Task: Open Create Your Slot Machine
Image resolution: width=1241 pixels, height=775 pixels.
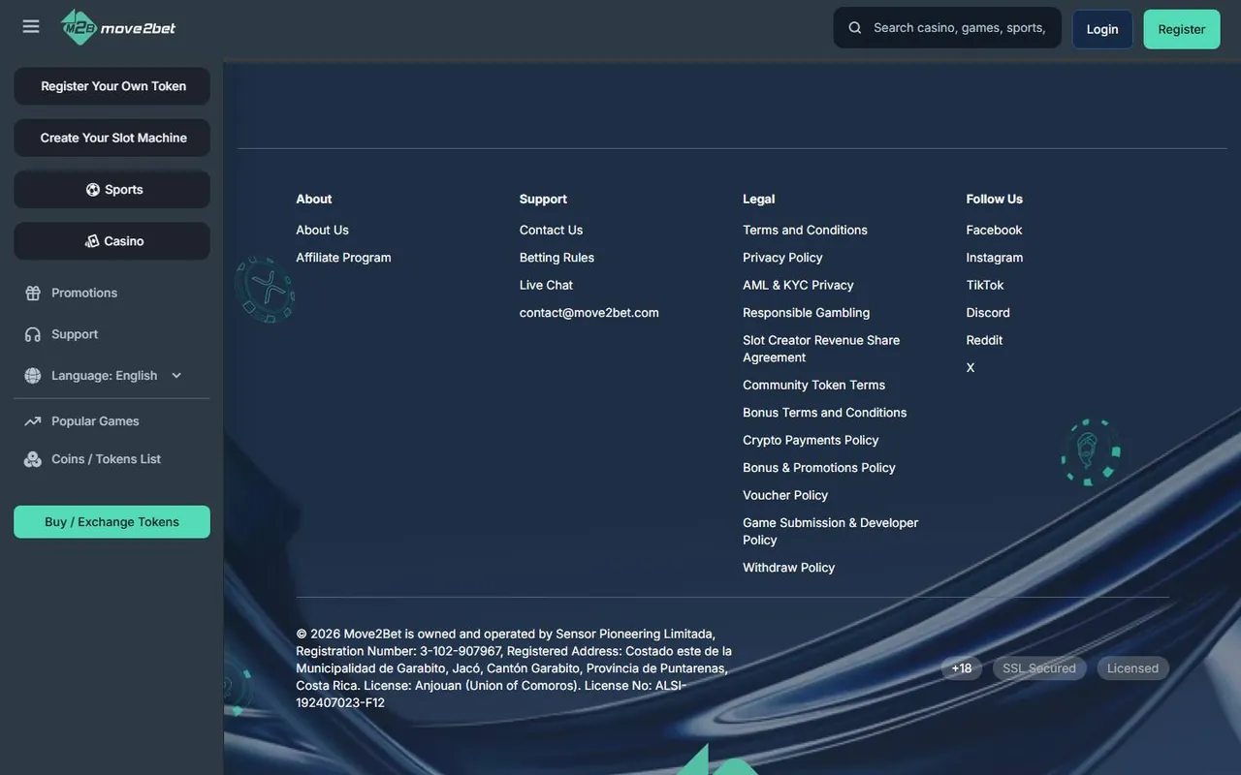Action: click(112, 138)
